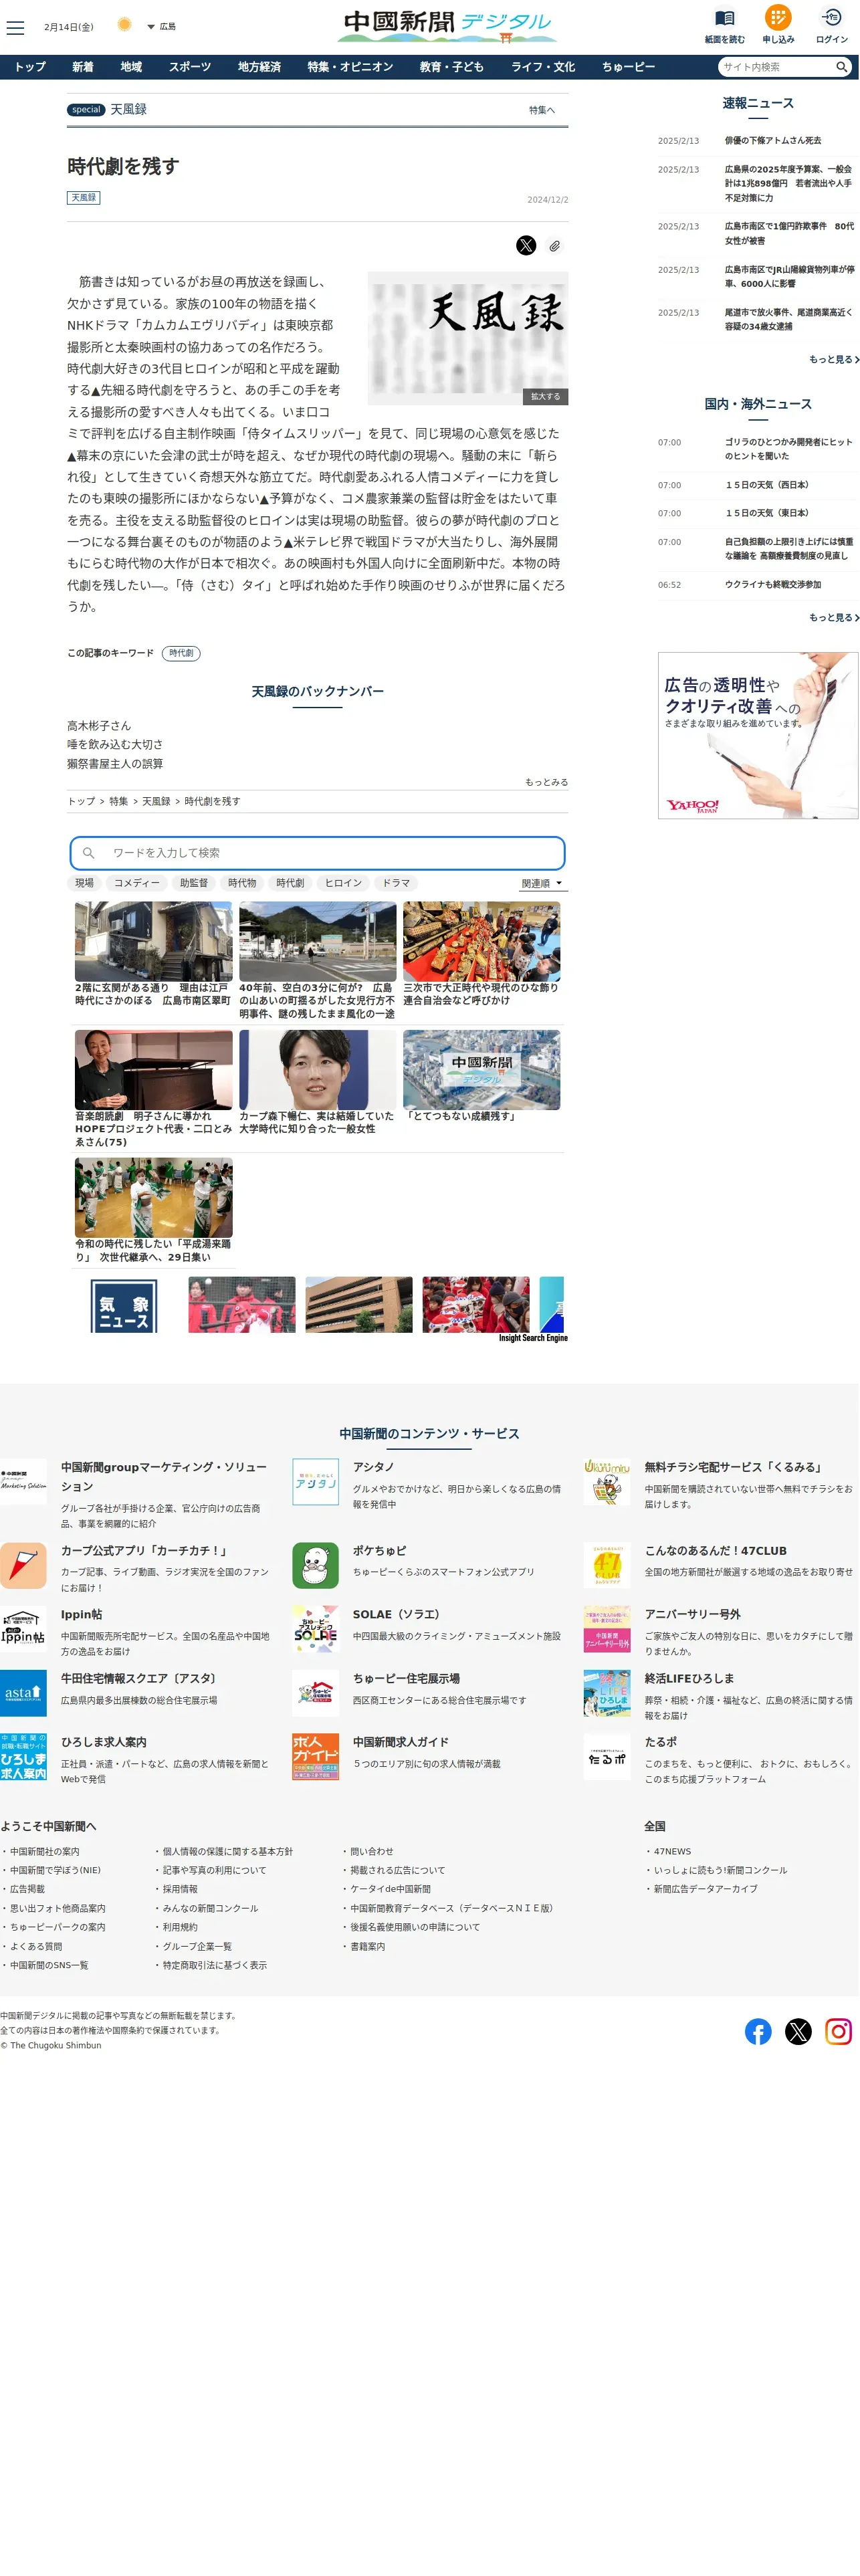Image resolution: width=860 pixels, height=2576 pixels.
Task: Open the 地域 nav tab
Action: [x=131, y=67]
